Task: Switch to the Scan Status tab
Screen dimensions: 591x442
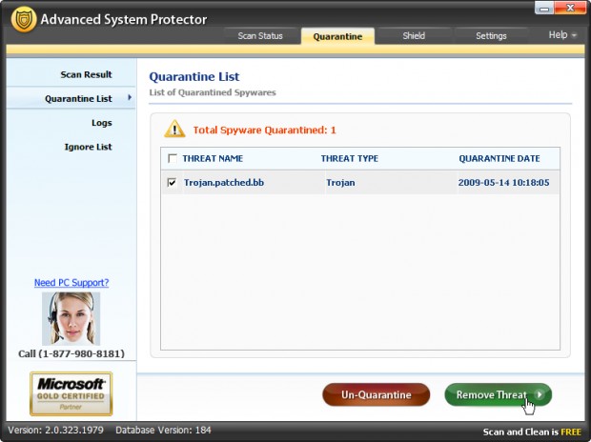Action: tap(260, 36)
